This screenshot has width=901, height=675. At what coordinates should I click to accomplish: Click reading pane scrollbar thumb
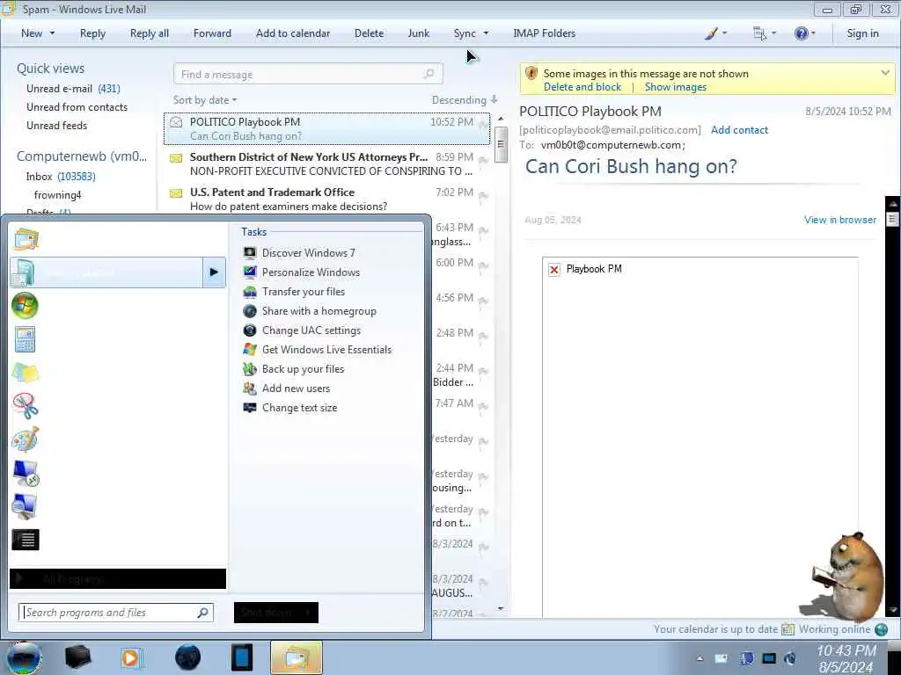(x=892, y=219)
